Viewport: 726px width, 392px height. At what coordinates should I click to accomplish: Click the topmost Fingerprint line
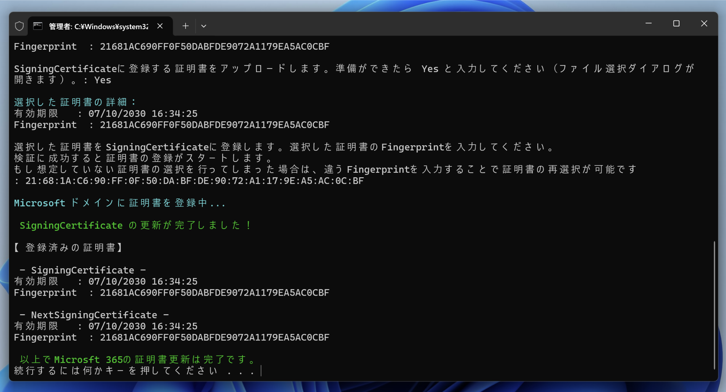[x=172, y=47]
